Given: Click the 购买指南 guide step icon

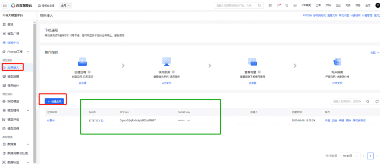Looking at the screenshot, I should (x=337, y=62).
